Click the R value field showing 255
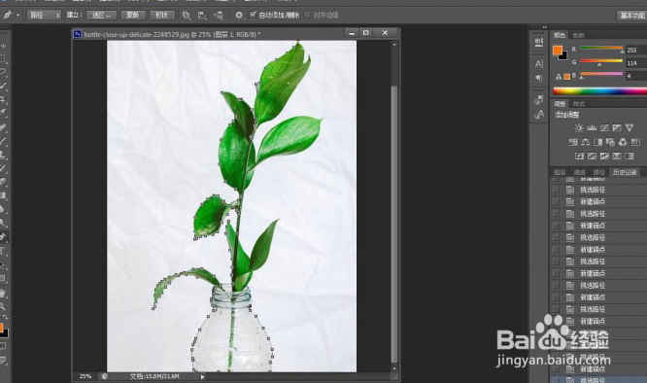647x383 pixels. point(636,50)
